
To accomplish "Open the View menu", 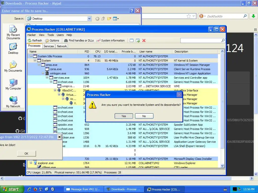I will [x=42, y=35].
